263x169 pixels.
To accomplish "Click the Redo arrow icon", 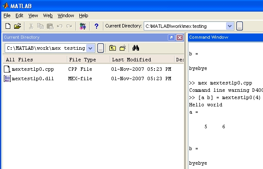I will tap(69, 26).
